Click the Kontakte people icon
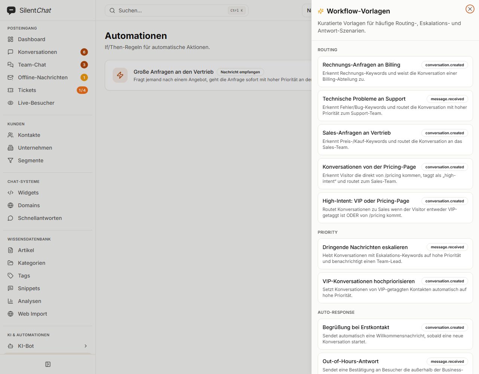The height and width of the screenshot is (374, 479). (x=10, y=135)
